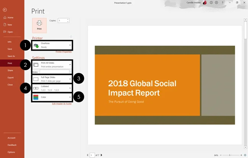Click the zoom slider in preview footer
The width and height of the screenshot is (248, 158).
click(x=231, y=155)
